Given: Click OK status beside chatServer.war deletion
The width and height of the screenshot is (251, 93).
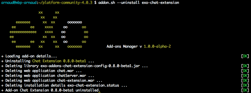Looking at the screenshot, I should [x=245, y=76].
